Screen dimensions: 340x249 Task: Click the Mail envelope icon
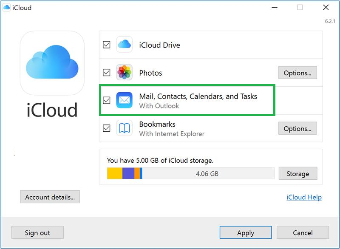(x=124, y=100)
